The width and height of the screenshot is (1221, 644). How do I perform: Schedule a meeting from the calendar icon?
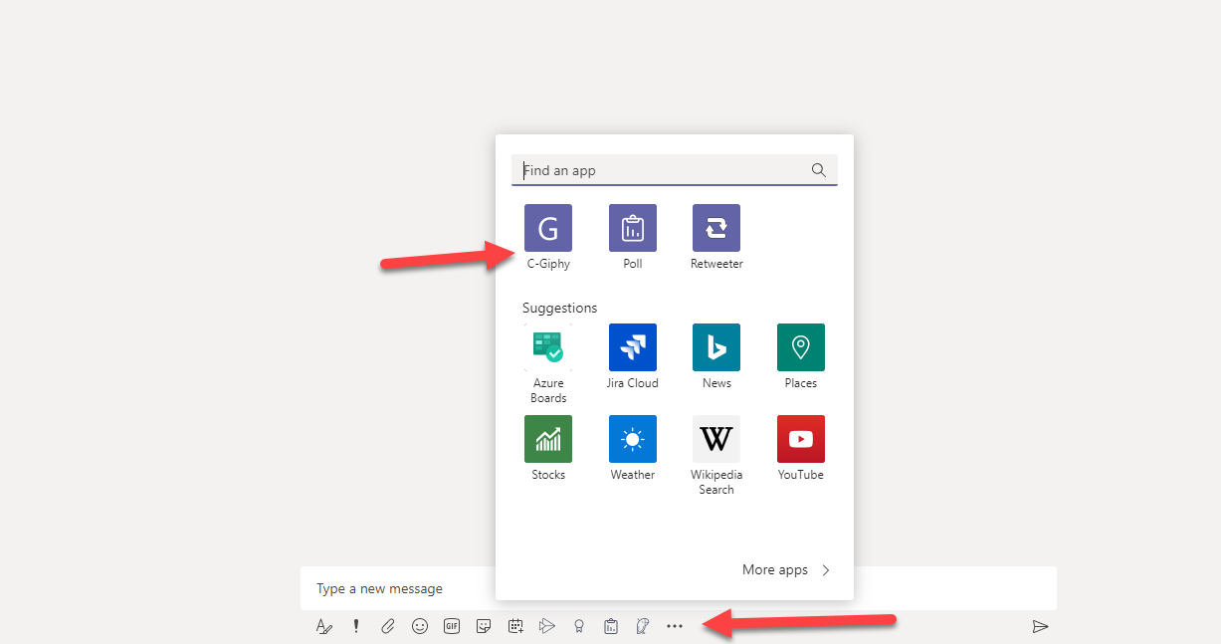(515, 626)
